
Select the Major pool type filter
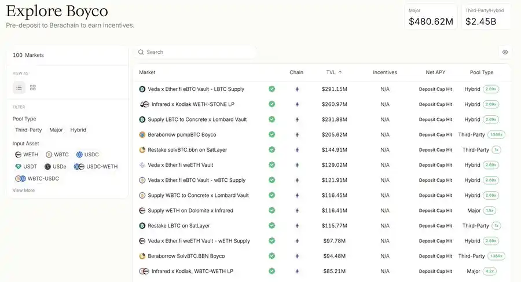pyautogui.click(x=56, y=130)
